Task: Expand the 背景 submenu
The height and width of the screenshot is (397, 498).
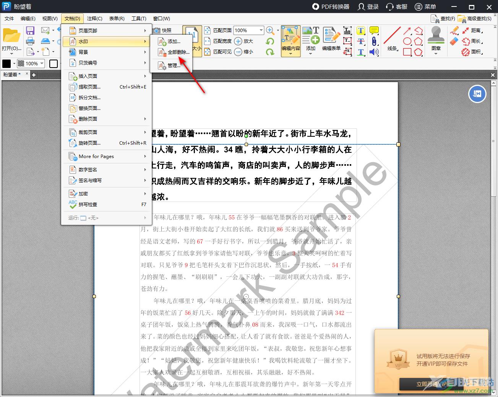Action: click(x=107, y=52)
